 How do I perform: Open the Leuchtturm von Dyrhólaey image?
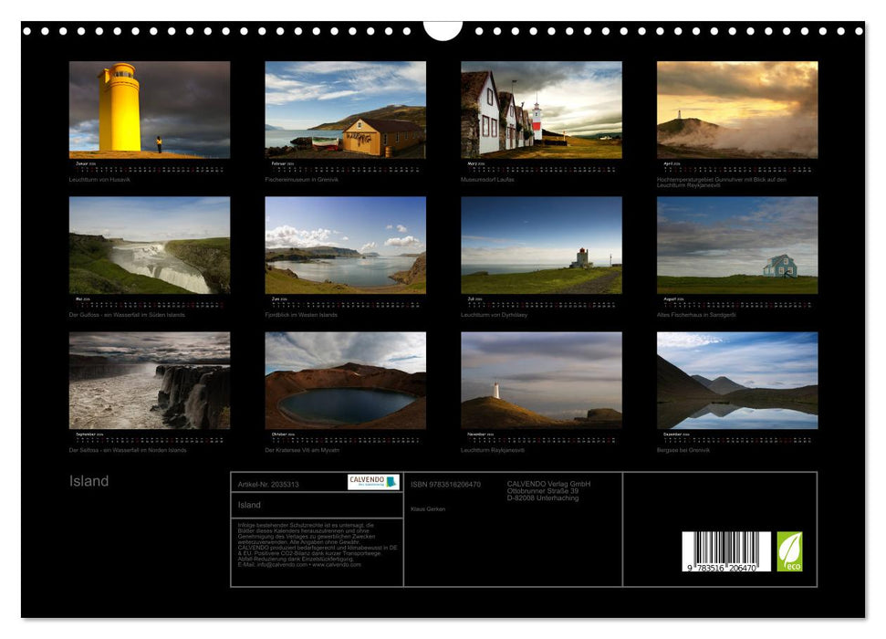point(541,245)
